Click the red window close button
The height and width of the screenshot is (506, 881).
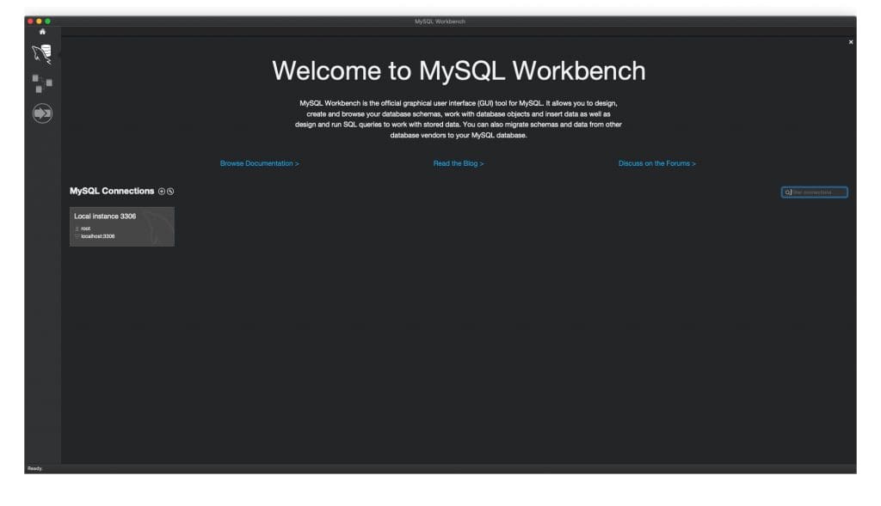coord(30,21)
